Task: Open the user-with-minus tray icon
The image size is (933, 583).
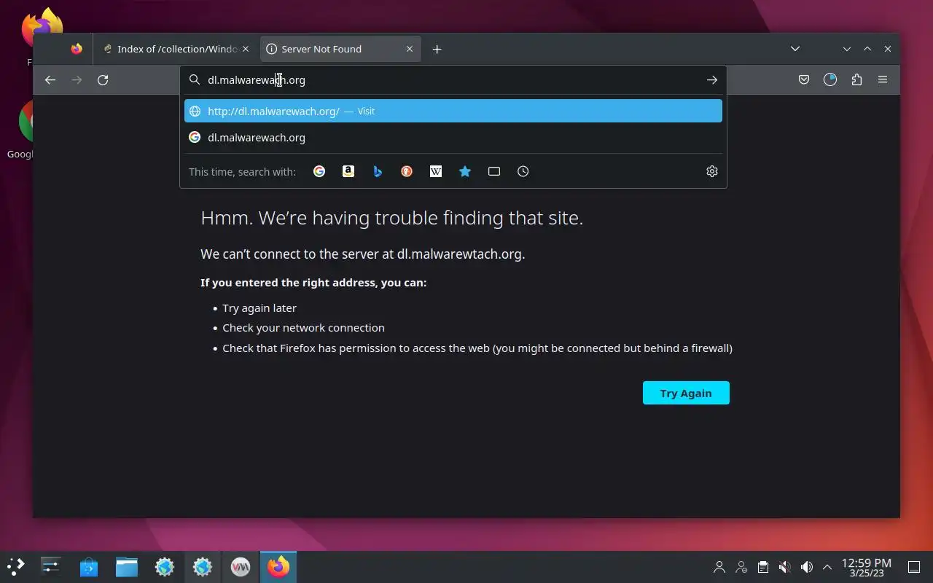Action: click(741, 567)
